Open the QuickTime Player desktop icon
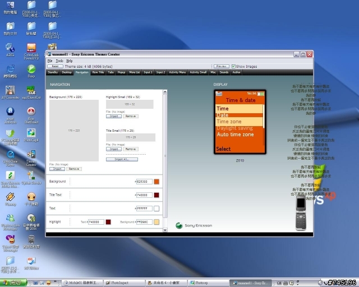 pos(10,158)
